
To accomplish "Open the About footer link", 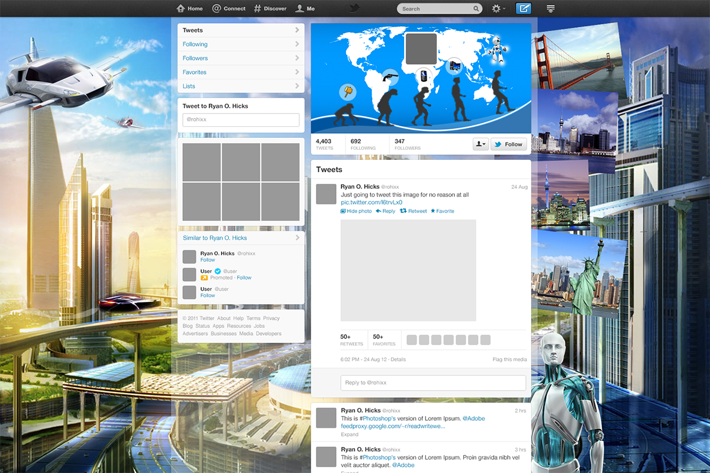I will [224, 318].
